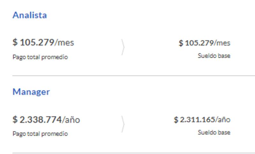Click the /mes unit of Analista's base salary

coord(222,43)
